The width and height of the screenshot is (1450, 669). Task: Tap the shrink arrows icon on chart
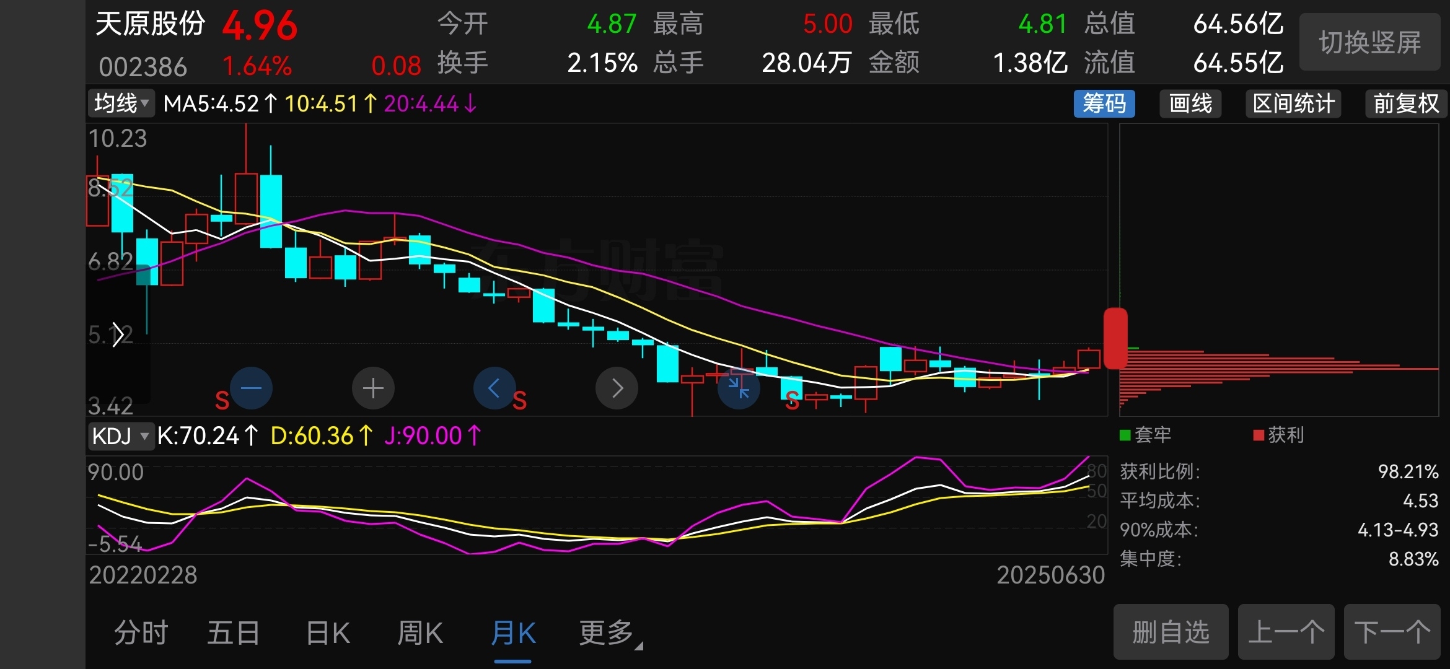pyautogui.click(x=739, y=388)
